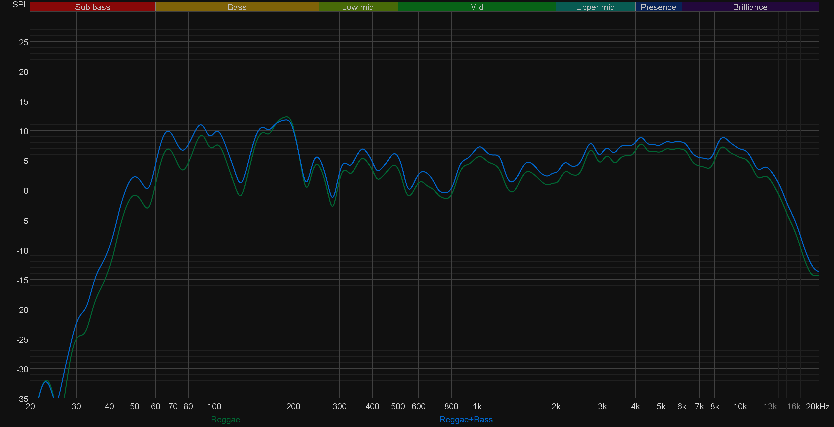Click the 10k frequency axis label
Screen dimensions: 834x427
(740, 406)
